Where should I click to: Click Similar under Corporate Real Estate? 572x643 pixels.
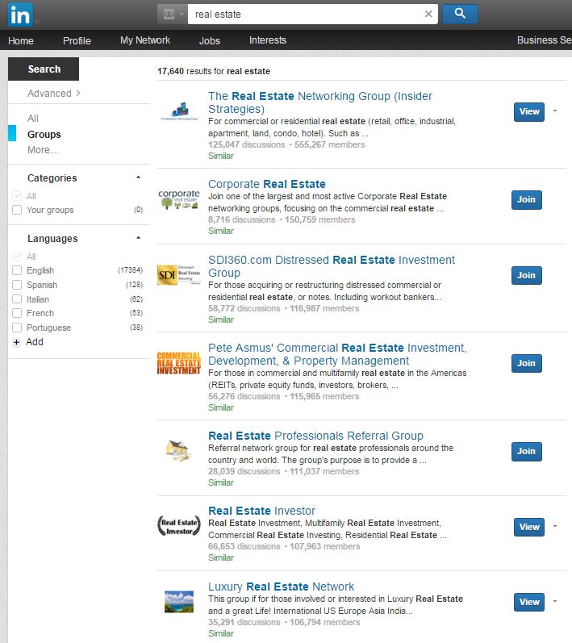[x=220, y=231]
